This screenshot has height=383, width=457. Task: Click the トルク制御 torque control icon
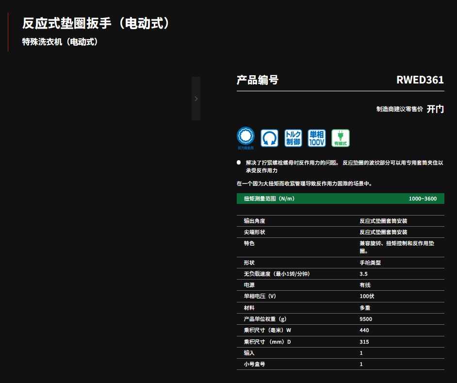(293, 138)
